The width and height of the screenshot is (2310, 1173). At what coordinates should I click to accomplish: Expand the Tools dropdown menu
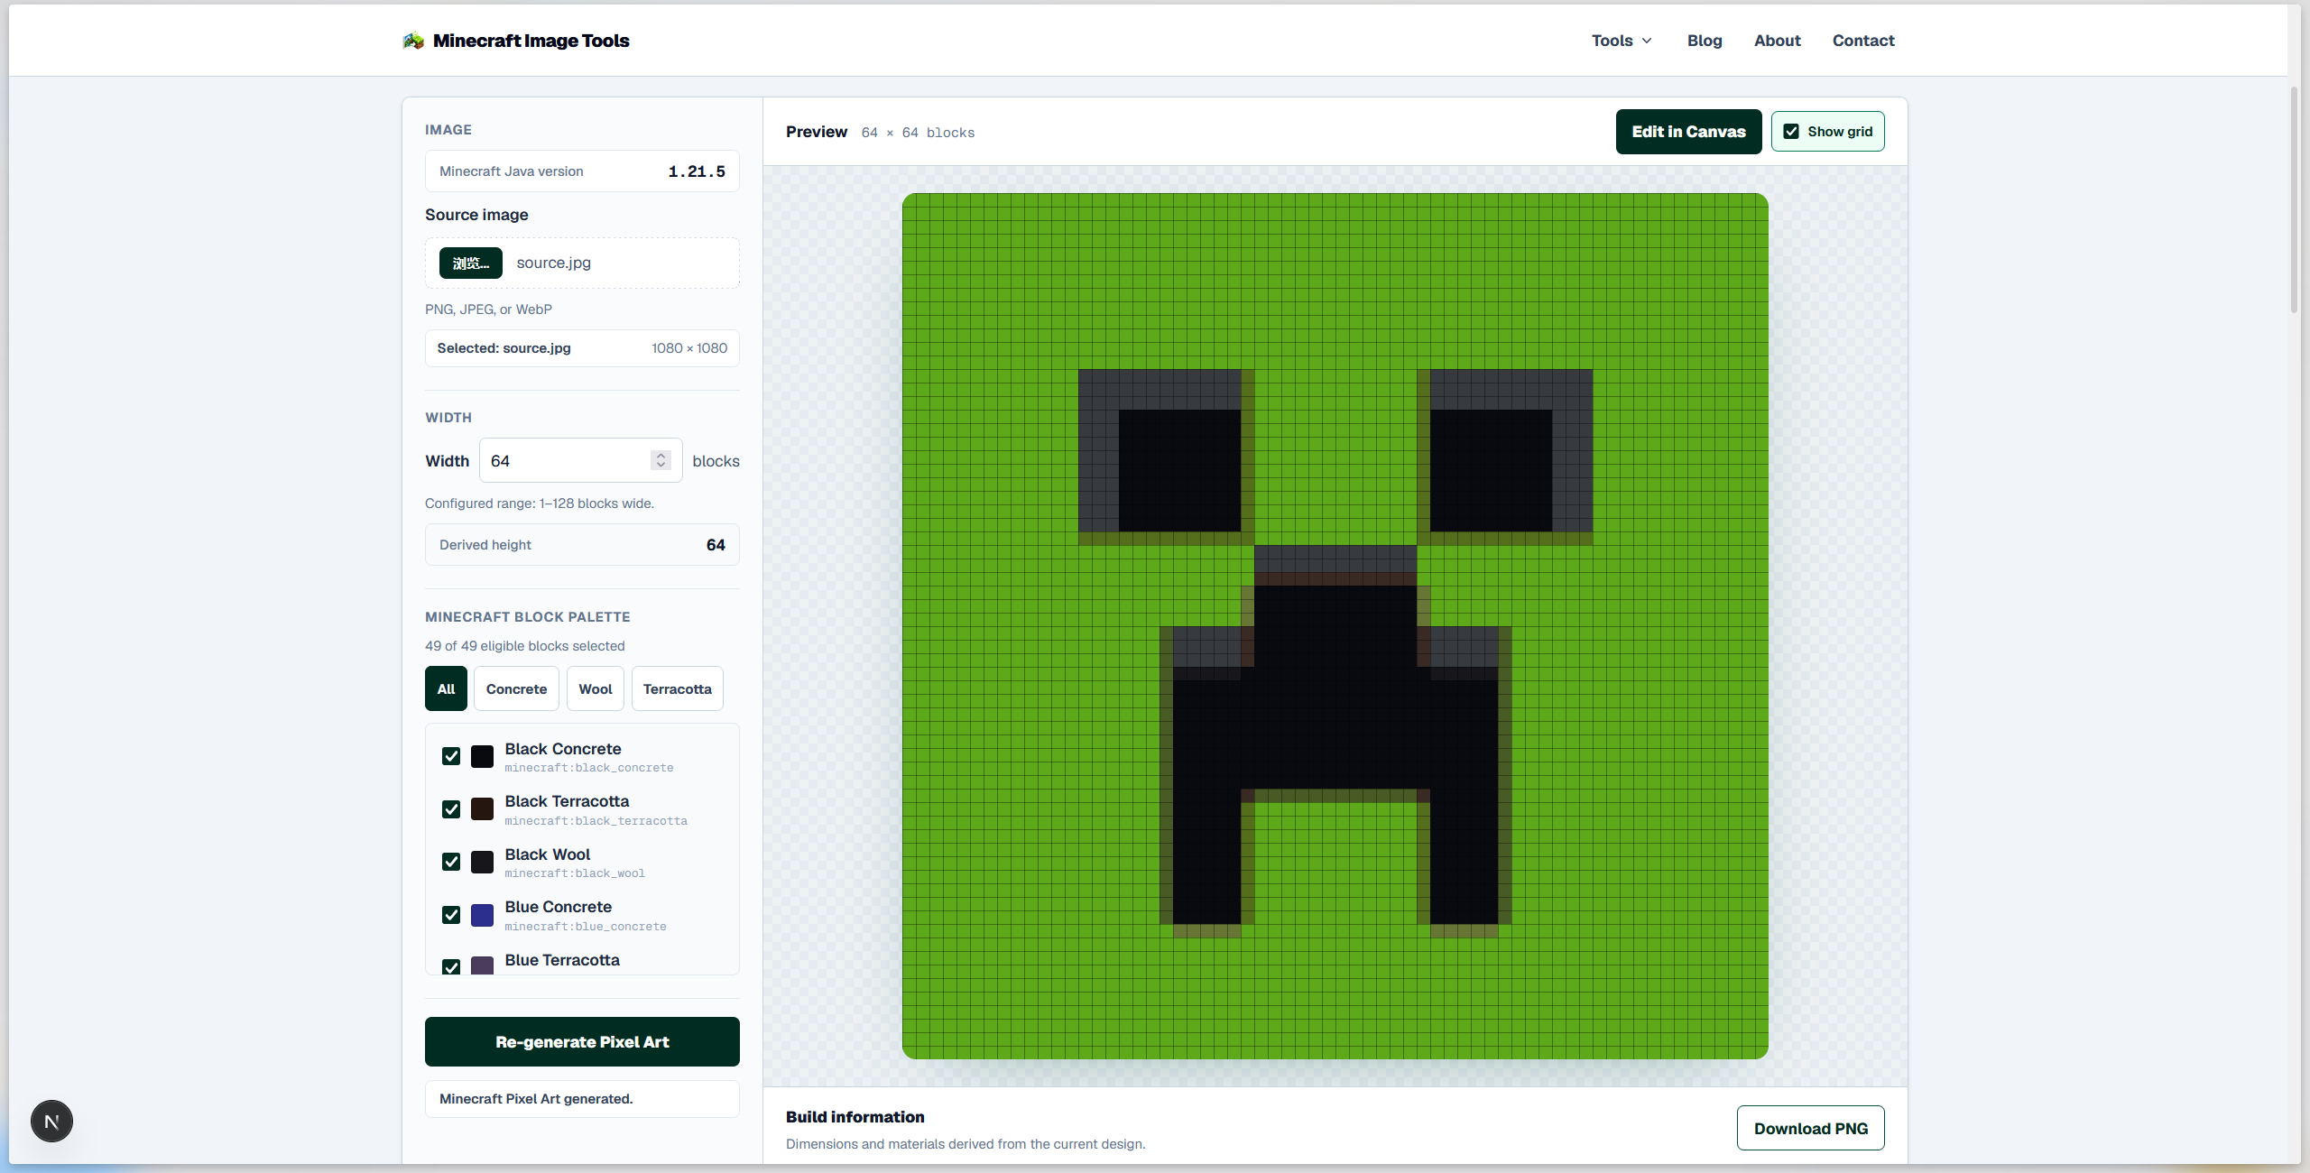pos(1622,41)
